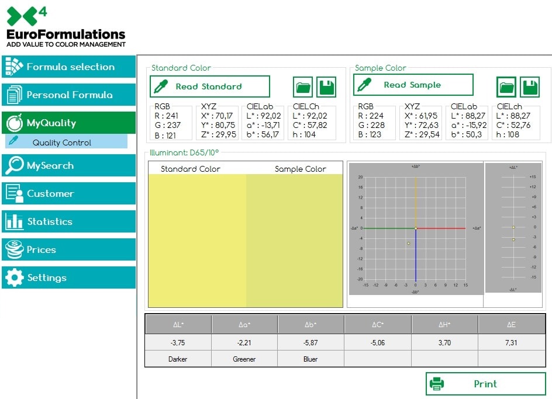Screen dimensions: 552x399
Task: Click the Standard Color yellow swatch
Action: pos(198,241)
